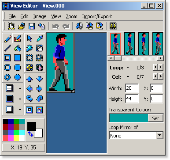Click the Paste clipboard toolbar icon
This screenshot has height=160, width=170.
(x=100, y=26)
